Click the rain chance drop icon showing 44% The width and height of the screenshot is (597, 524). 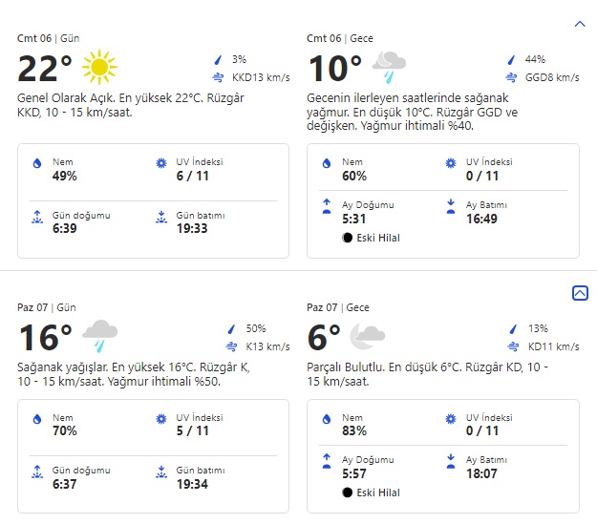510,59
